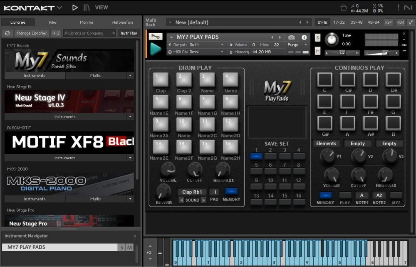Go to next instrument preset arrow

click(280, 37)
